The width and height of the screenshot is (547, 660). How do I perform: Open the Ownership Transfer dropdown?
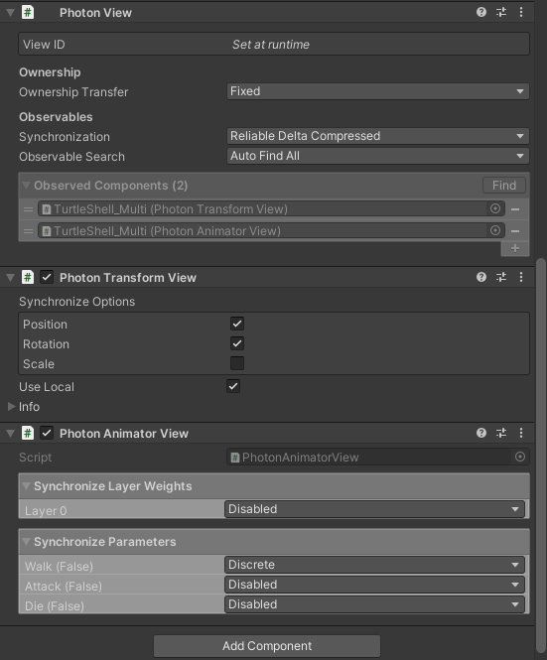[377, 91]
